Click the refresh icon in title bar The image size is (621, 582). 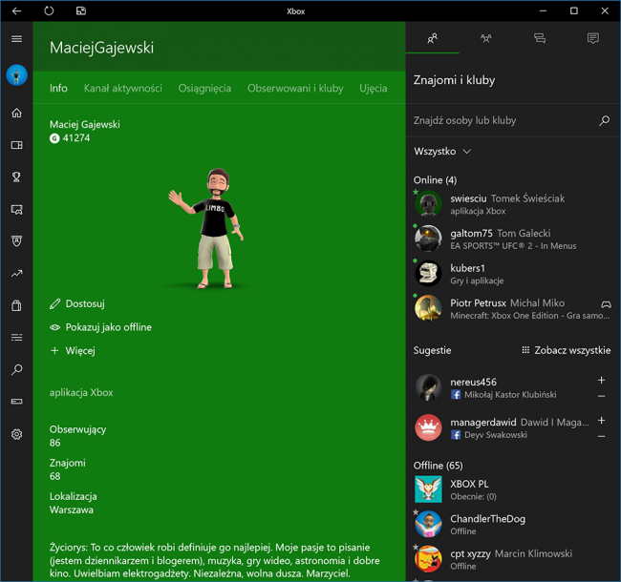tap(49, 11)
